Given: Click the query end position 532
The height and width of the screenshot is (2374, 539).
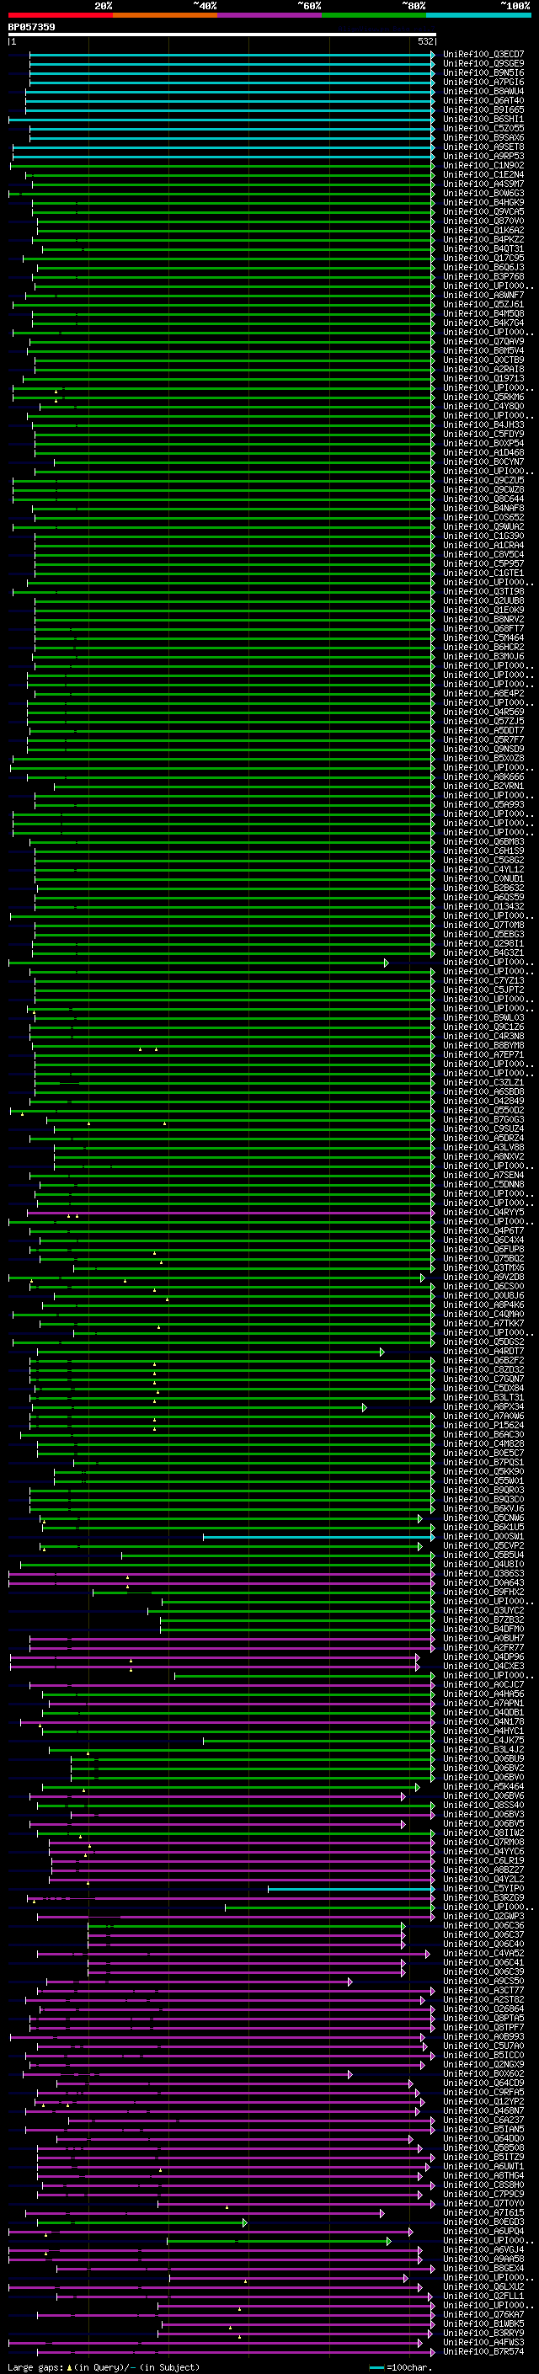Looking at the screenshot, I should point(425,41).
